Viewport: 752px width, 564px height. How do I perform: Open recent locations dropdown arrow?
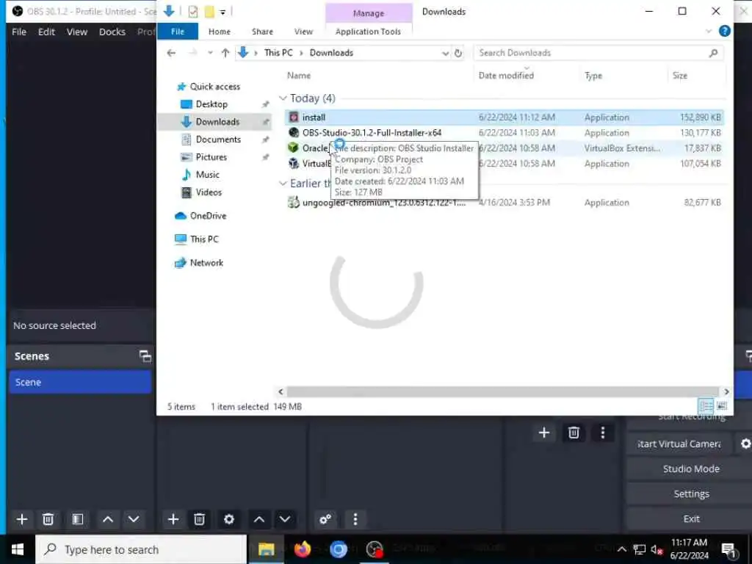pos(209,53)
